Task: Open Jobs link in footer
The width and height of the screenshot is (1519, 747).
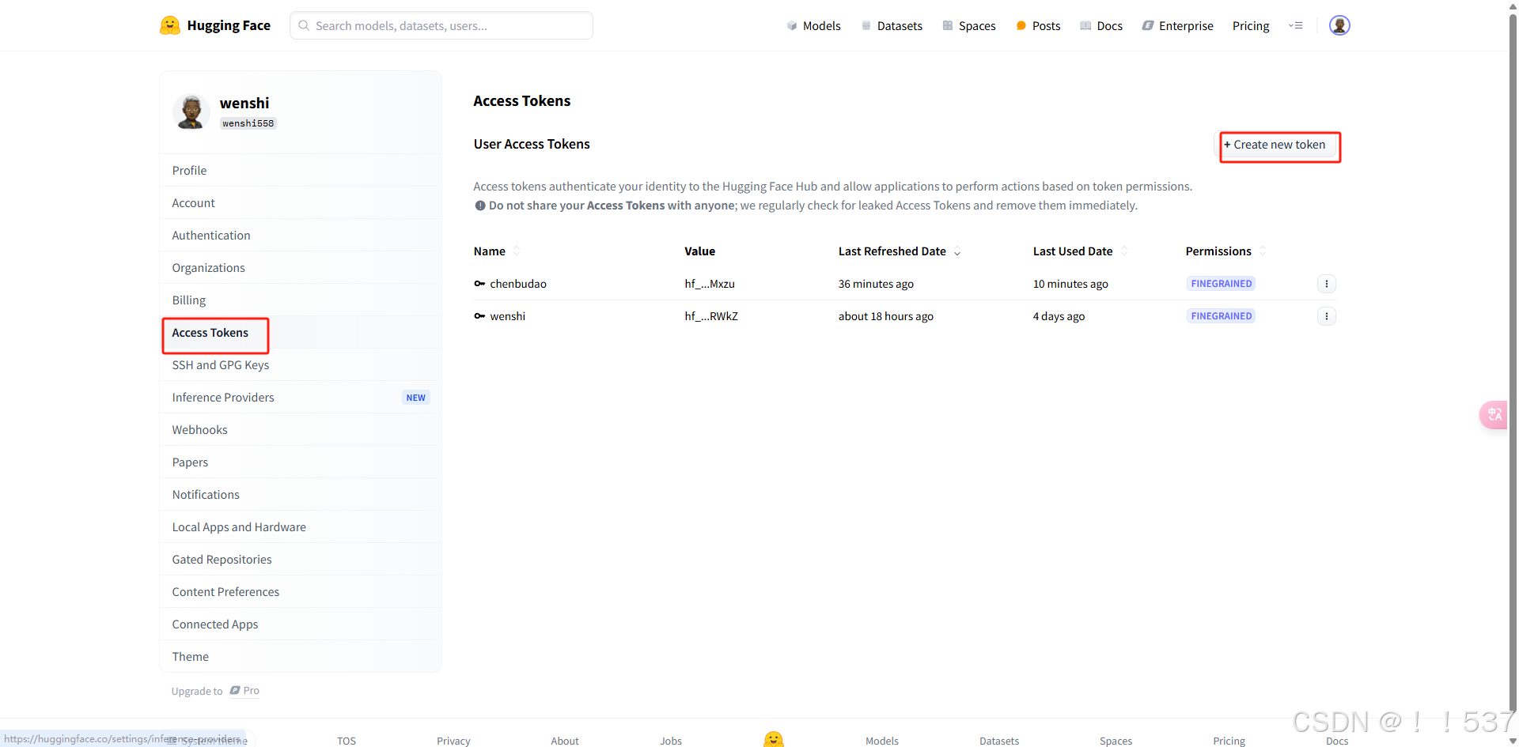Action: (671, 741)
